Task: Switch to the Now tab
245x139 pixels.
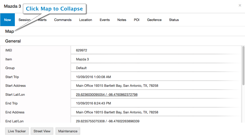Action: tap(7, 20)
